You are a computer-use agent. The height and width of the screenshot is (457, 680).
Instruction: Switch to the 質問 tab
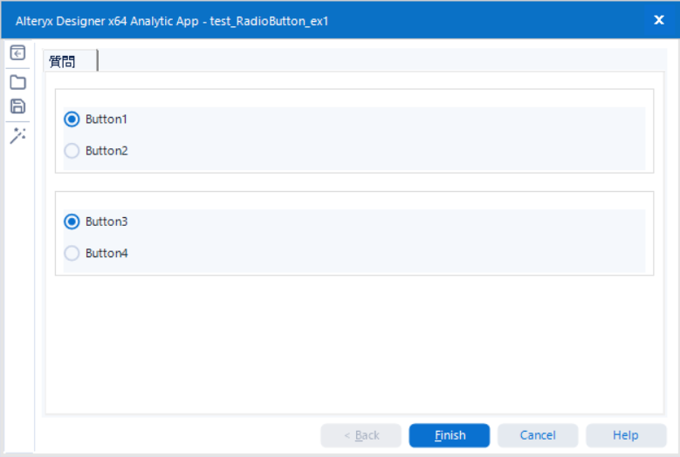(70, 61)
